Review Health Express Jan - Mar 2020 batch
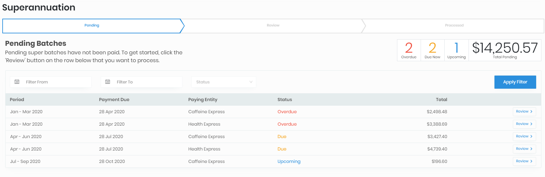The image size is (545, 177). point(524,124)
